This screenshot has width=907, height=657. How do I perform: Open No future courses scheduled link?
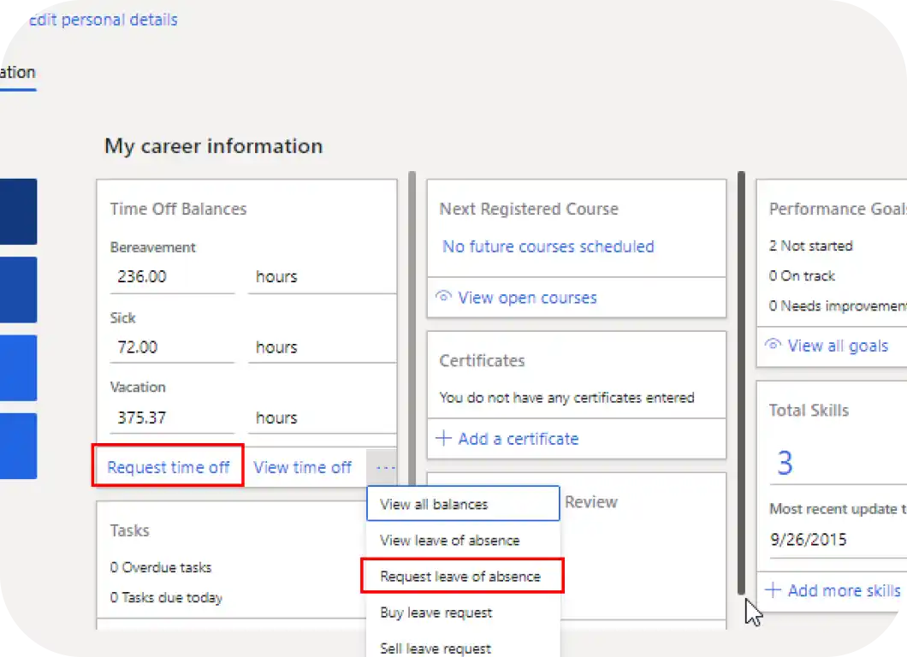[x=548, y=246]
